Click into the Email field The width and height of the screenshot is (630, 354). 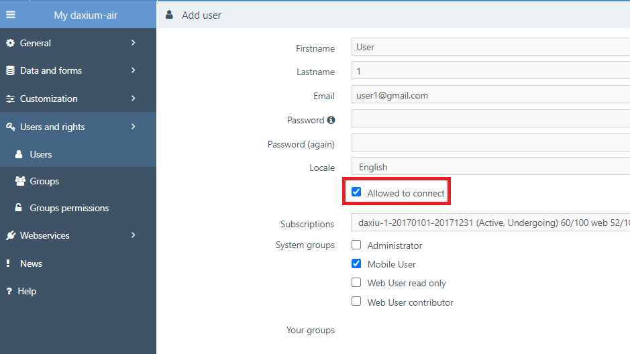pos(490,95)
